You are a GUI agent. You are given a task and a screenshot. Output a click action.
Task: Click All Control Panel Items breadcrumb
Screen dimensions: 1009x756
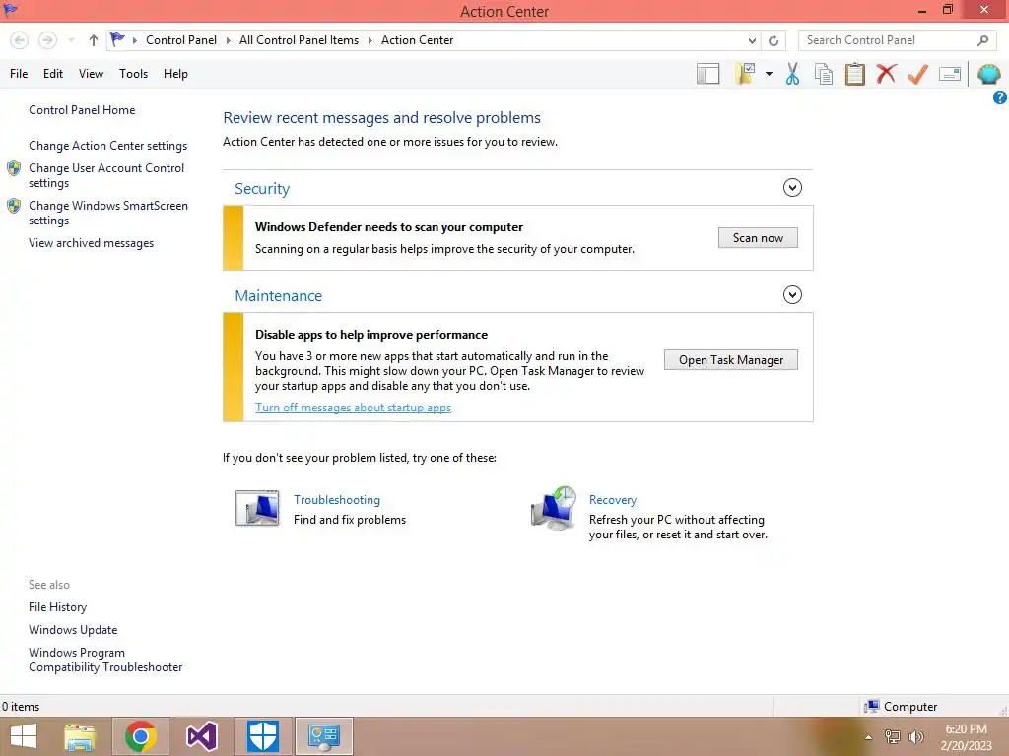299,40
